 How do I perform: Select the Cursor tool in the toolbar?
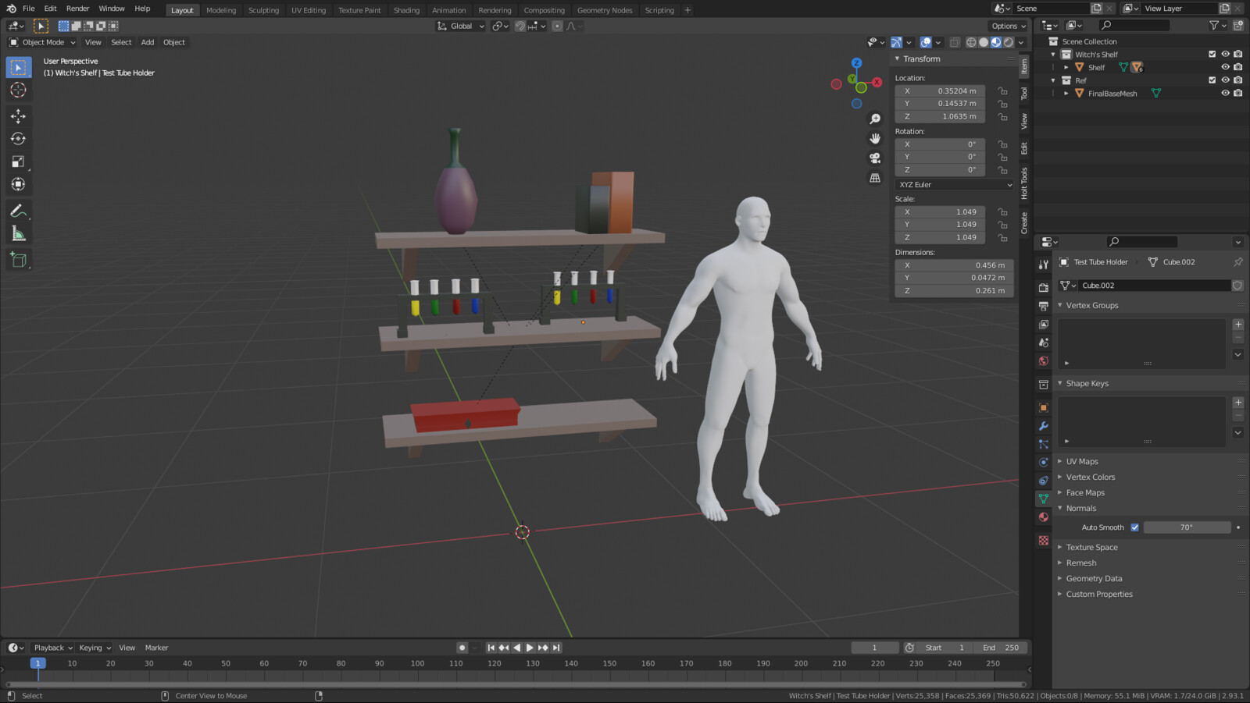tap(18, 91)
